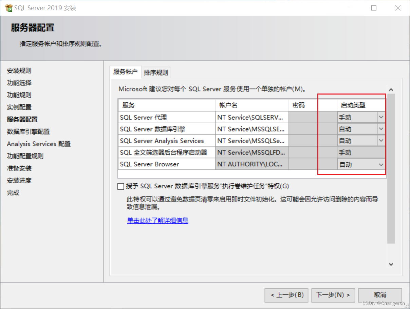Viewport: 410px width, 309px height.
Task: Open startup type dropdown for SQL Server Browser
Action: tap(381, 164)
